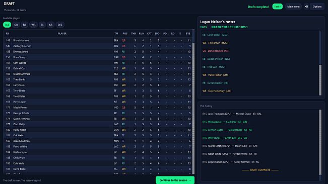Select player Zachary Emerson row
Screen dimensions: 328x184
click(x=97, y=46)
